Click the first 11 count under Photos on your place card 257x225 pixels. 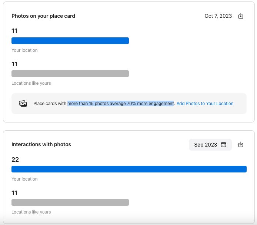[x=14, y=31]
